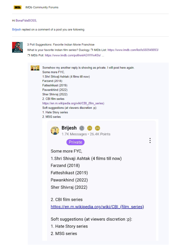This screenshot has width=183, height=247.
Task: Open the Brijesh link in the notification line
Action: pos(16,29)
